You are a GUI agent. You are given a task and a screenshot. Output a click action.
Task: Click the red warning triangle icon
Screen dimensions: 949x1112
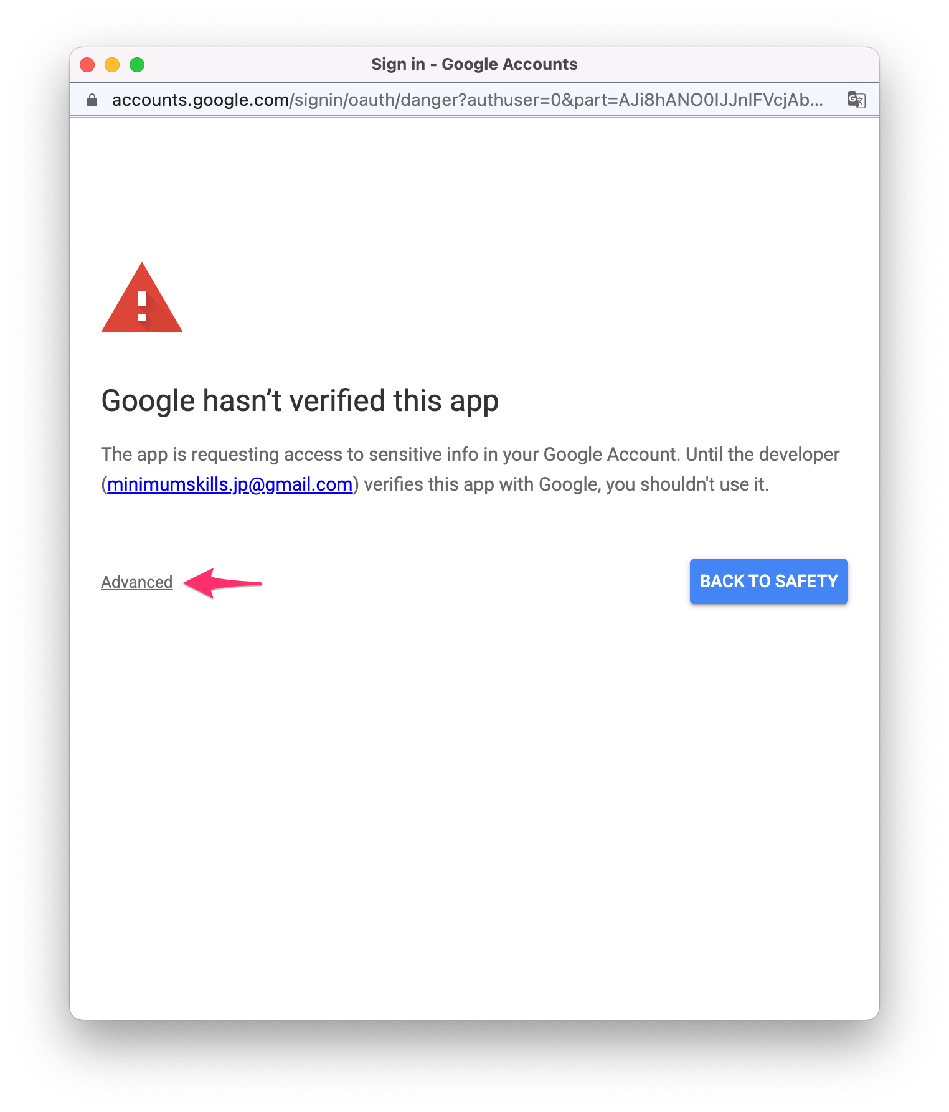(142, 298)
